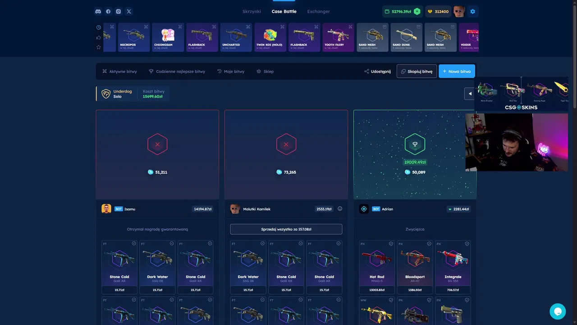
Task: Open the Aktywne bitwy tab
Action: 119,71
